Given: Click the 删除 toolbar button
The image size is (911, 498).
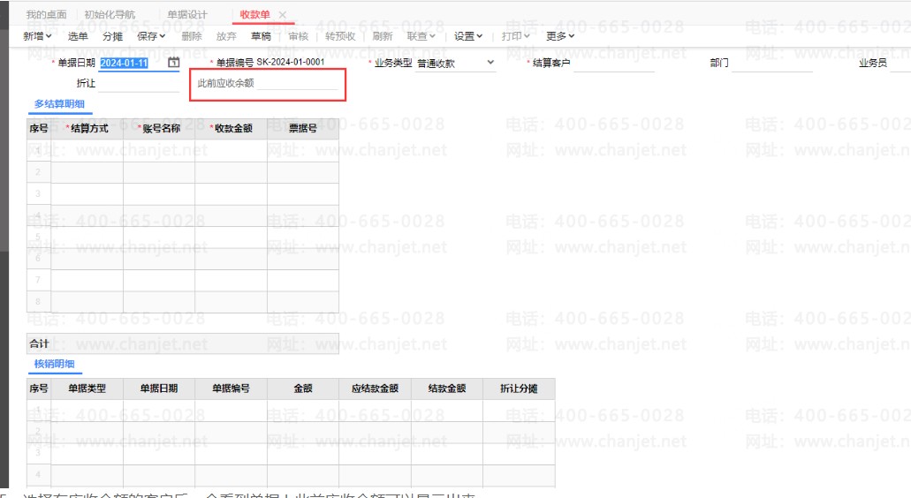Looking at the screenshot, I should 192,36.
